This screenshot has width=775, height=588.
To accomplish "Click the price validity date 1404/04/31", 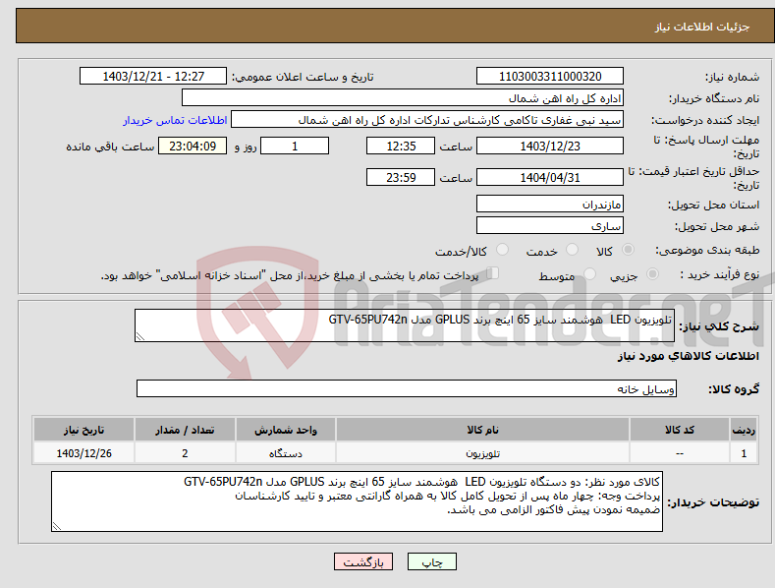I will click(550, 177).
